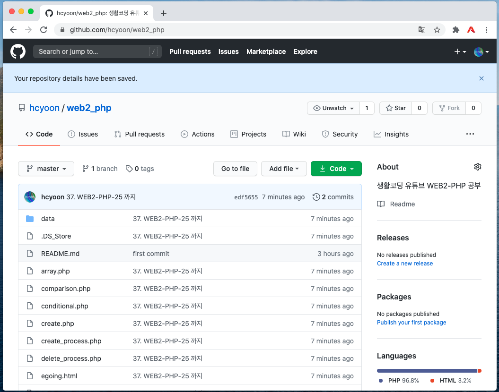Screen dimensions: 499x392
Task: Expand the Unwatch notifications dropdown
Action: [x=333, y=108]
